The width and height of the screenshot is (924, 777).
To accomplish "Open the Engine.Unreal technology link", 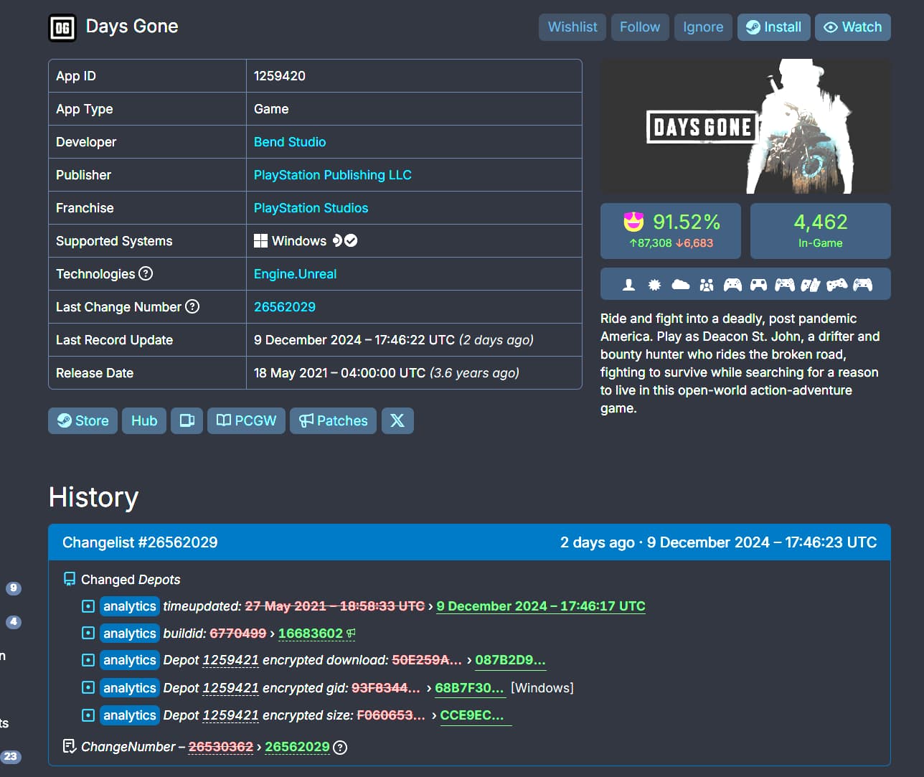I will (x=295, y=274).
